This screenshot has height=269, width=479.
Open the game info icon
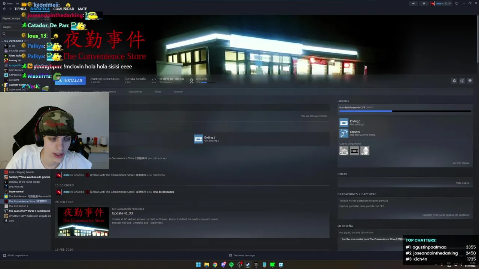pos(462,81)
